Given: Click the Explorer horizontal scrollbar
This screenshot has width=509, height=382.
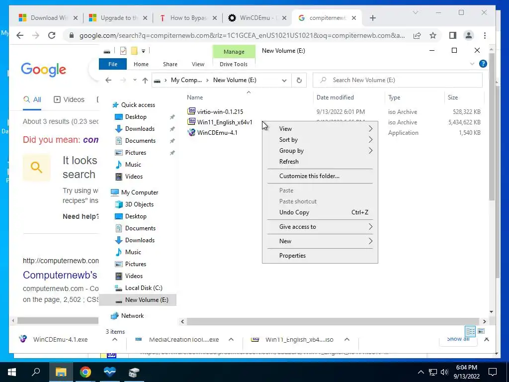Looking at the screenshot, I should tap(334, 322).
